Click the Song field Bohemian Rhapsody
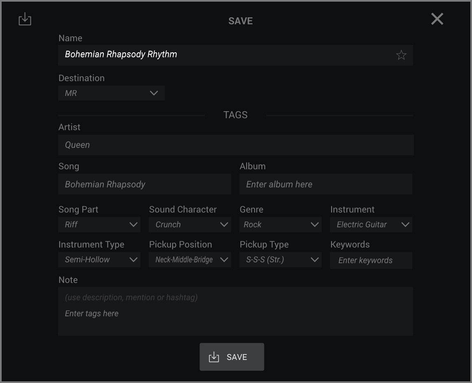Viewport: 472px width, 383px height. click(x=145, y=184)
